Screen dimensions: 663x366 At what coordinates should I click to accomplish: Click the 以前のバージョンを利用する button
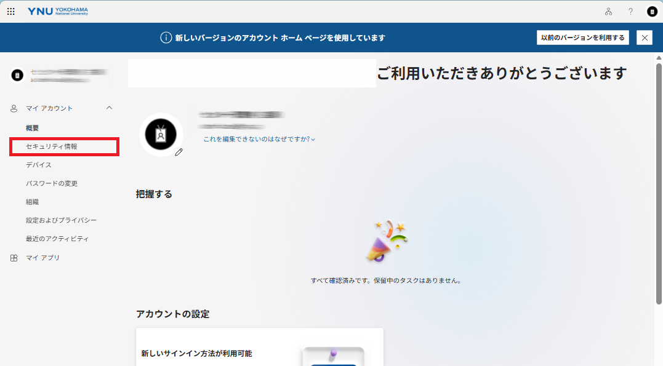pyautogui.click(x=581, y=38)
